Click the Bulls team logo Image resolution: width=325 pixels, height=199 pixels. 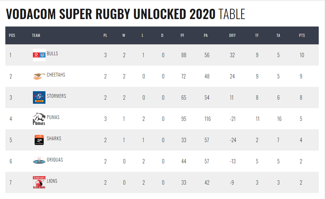pos(39,55)
